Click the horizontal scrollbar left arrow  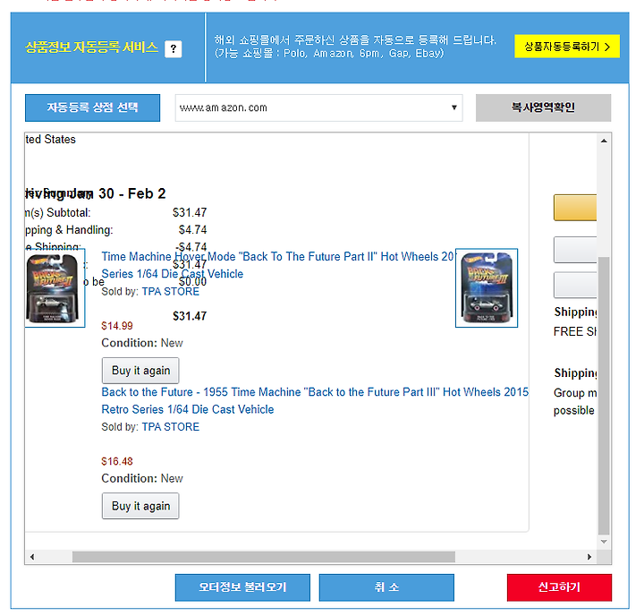click(32, 557)
